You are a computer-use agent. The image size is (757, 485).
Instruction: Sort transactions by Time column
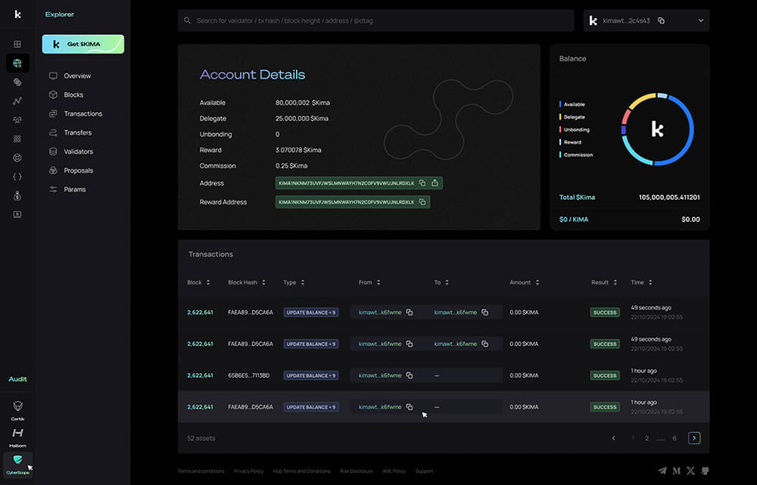[x=650, y=282]
